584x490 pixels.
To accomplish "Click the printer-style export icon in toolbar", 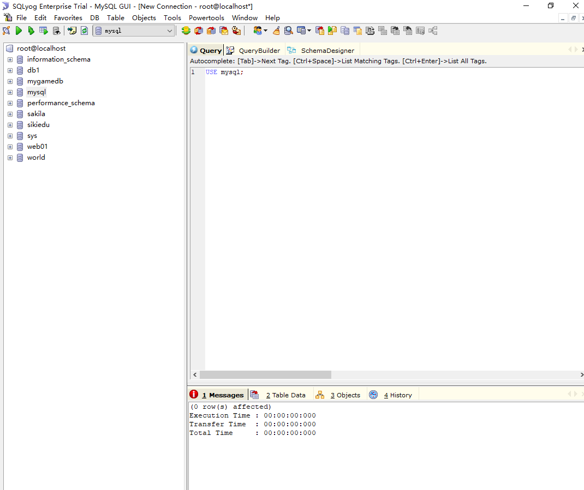I will coord(370,31).
